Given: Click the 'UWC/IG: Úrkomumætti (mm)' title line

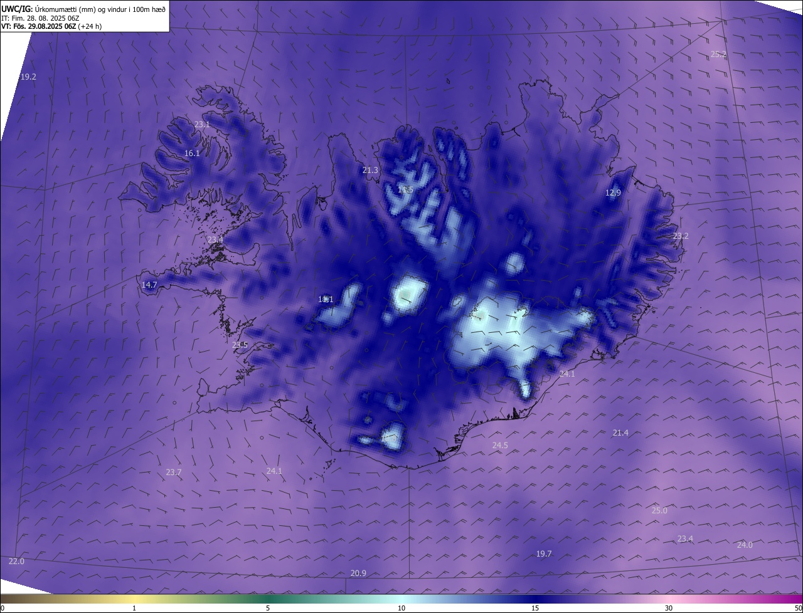Looking at the screenshot, I should click(x=83, y=8).
